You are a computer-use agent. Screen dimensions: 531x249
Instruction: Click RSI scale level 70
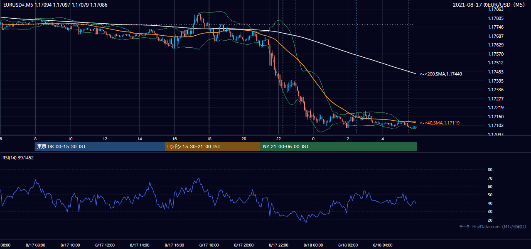point(490,178)
